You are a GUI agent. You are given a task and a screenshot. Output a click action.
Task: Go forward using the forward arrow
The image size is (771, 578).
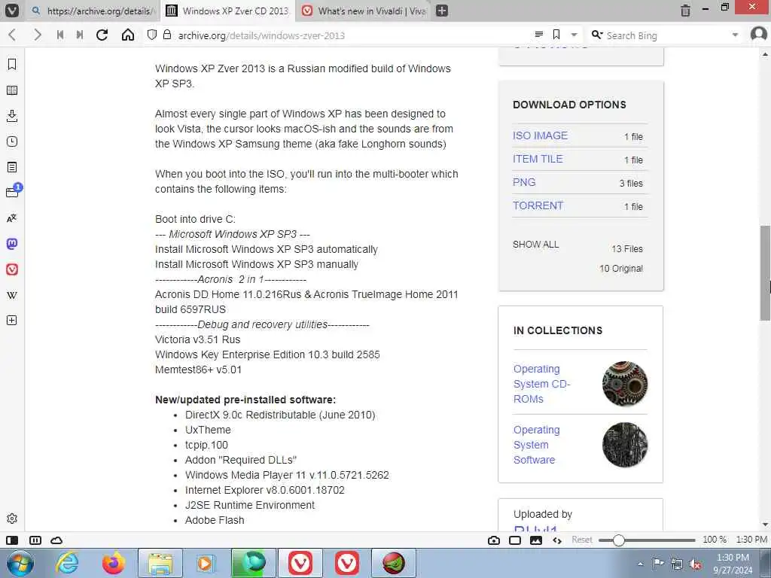click(x=37, y=35)
